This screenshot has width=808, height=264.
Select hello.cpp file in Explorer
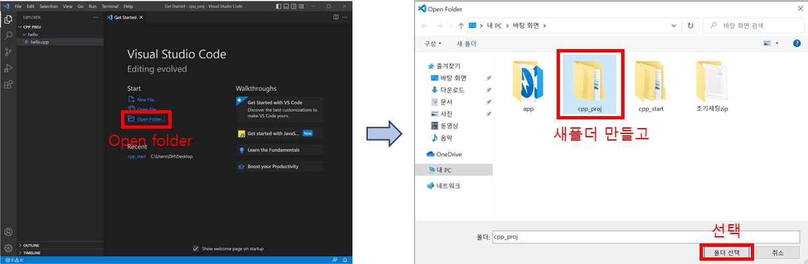[x=60, y=42]
